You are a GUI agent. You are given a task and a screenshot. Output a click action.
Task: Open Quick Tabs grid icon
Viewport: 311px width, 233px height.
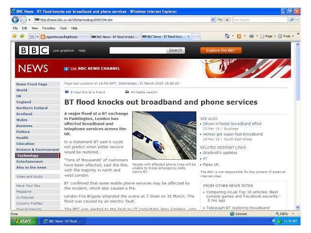(32, 37)
